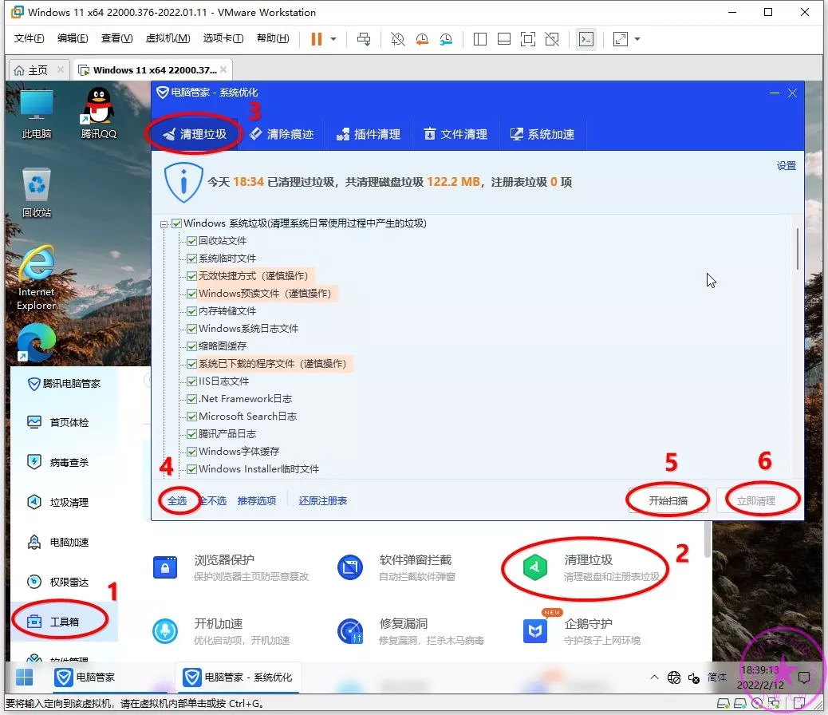828x715 pixels.
Task: Switch to the 清除痕迹 tab
Action: click(x=282, y=134)
